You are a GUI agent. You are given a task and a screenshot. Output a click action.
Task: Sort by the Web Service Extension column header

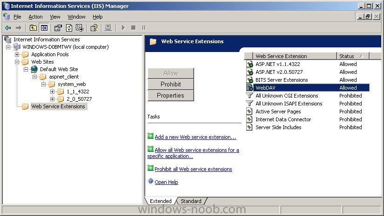[x=295, y=56]
